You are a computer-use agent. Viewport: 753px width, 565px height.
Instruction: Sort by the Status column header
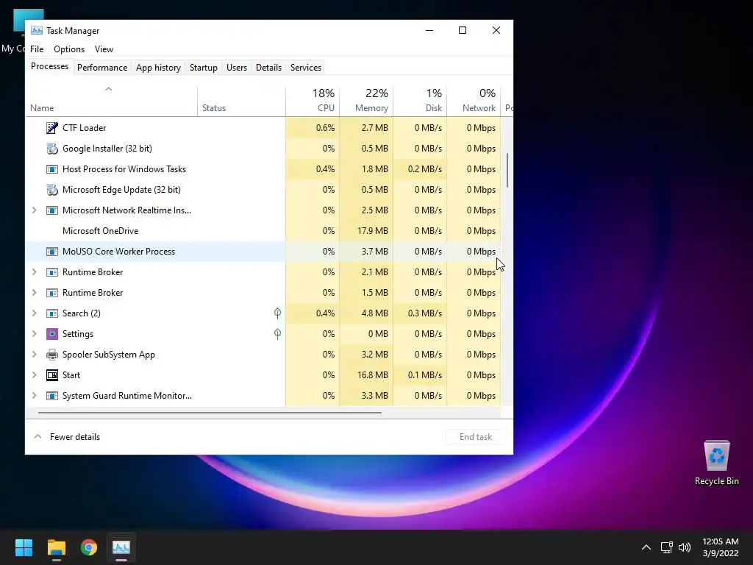click(241, 101)
